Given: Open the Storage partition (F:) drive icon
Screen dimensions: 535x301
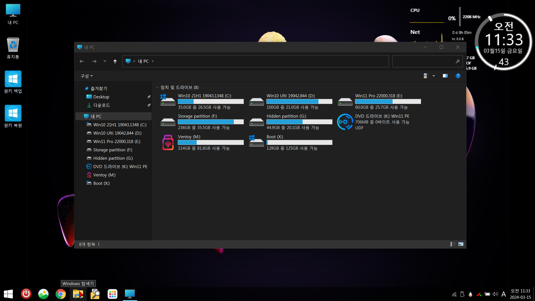Looking at the screenshot, I should point(168,122).
